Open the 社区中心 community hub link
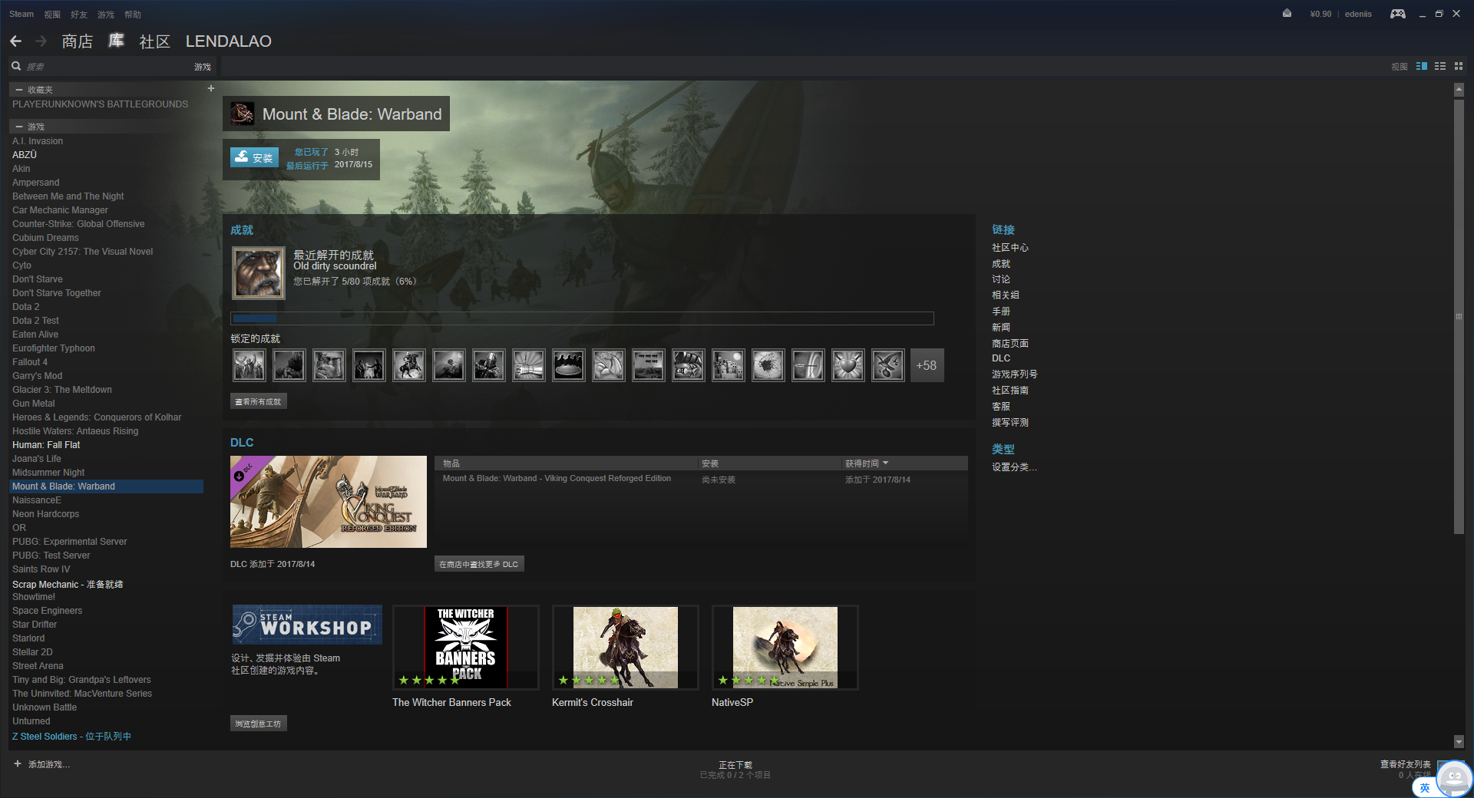This screenshot has height=798, width=1474. [x=1010, y=248]
